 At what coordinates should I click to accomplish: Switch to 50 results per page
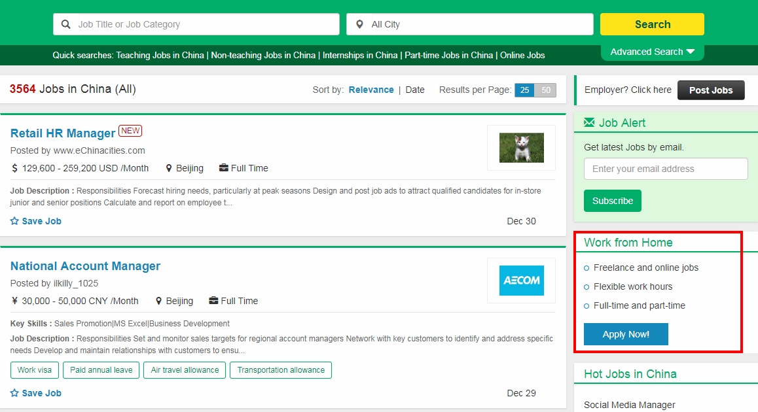pyautogui.click(x=546, y=90)
